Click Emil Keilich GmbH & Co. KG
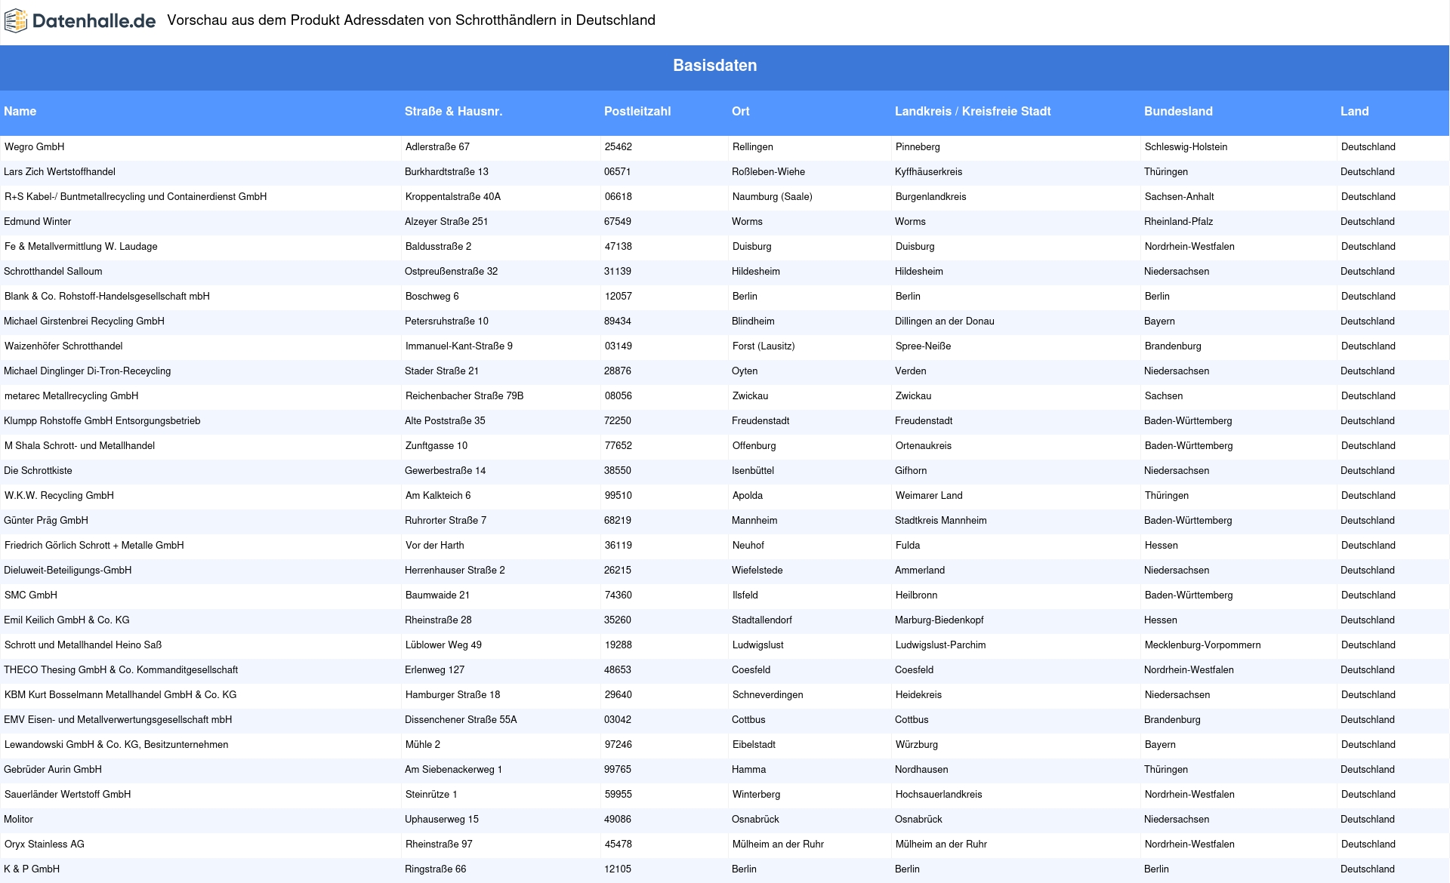 (66, 620)
